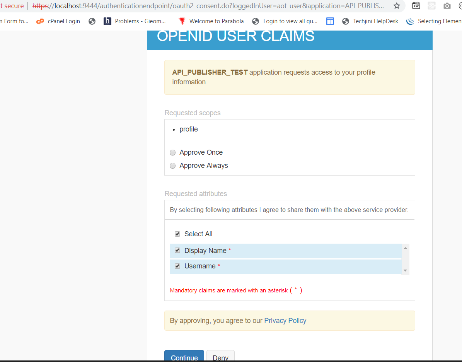Open the Privacy Policy link
462x362 pixels.
pos(285,320)
